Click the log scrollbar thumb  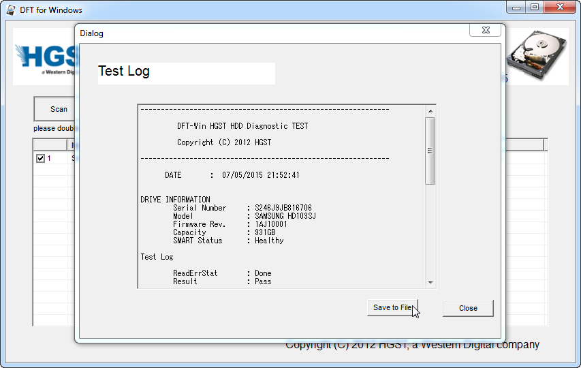[430, 151]
